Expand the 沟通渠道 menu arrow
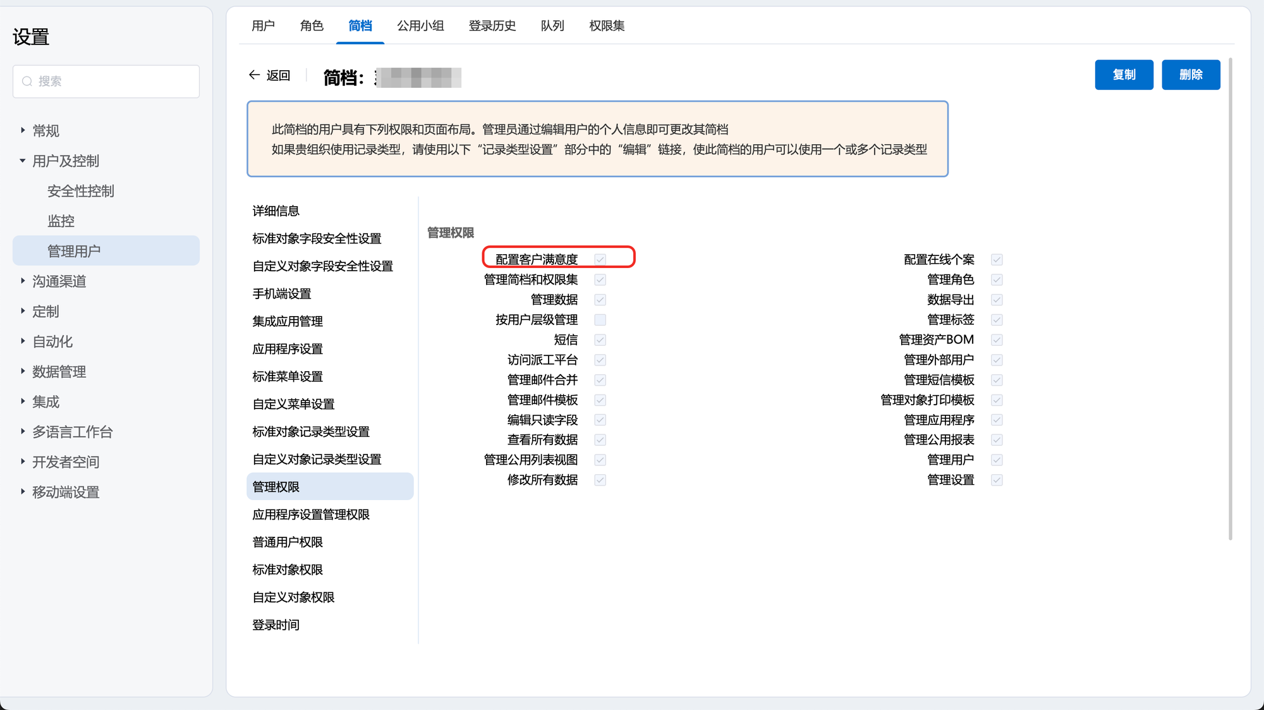Screen dimensions: 1264x710 pos(23,281)
